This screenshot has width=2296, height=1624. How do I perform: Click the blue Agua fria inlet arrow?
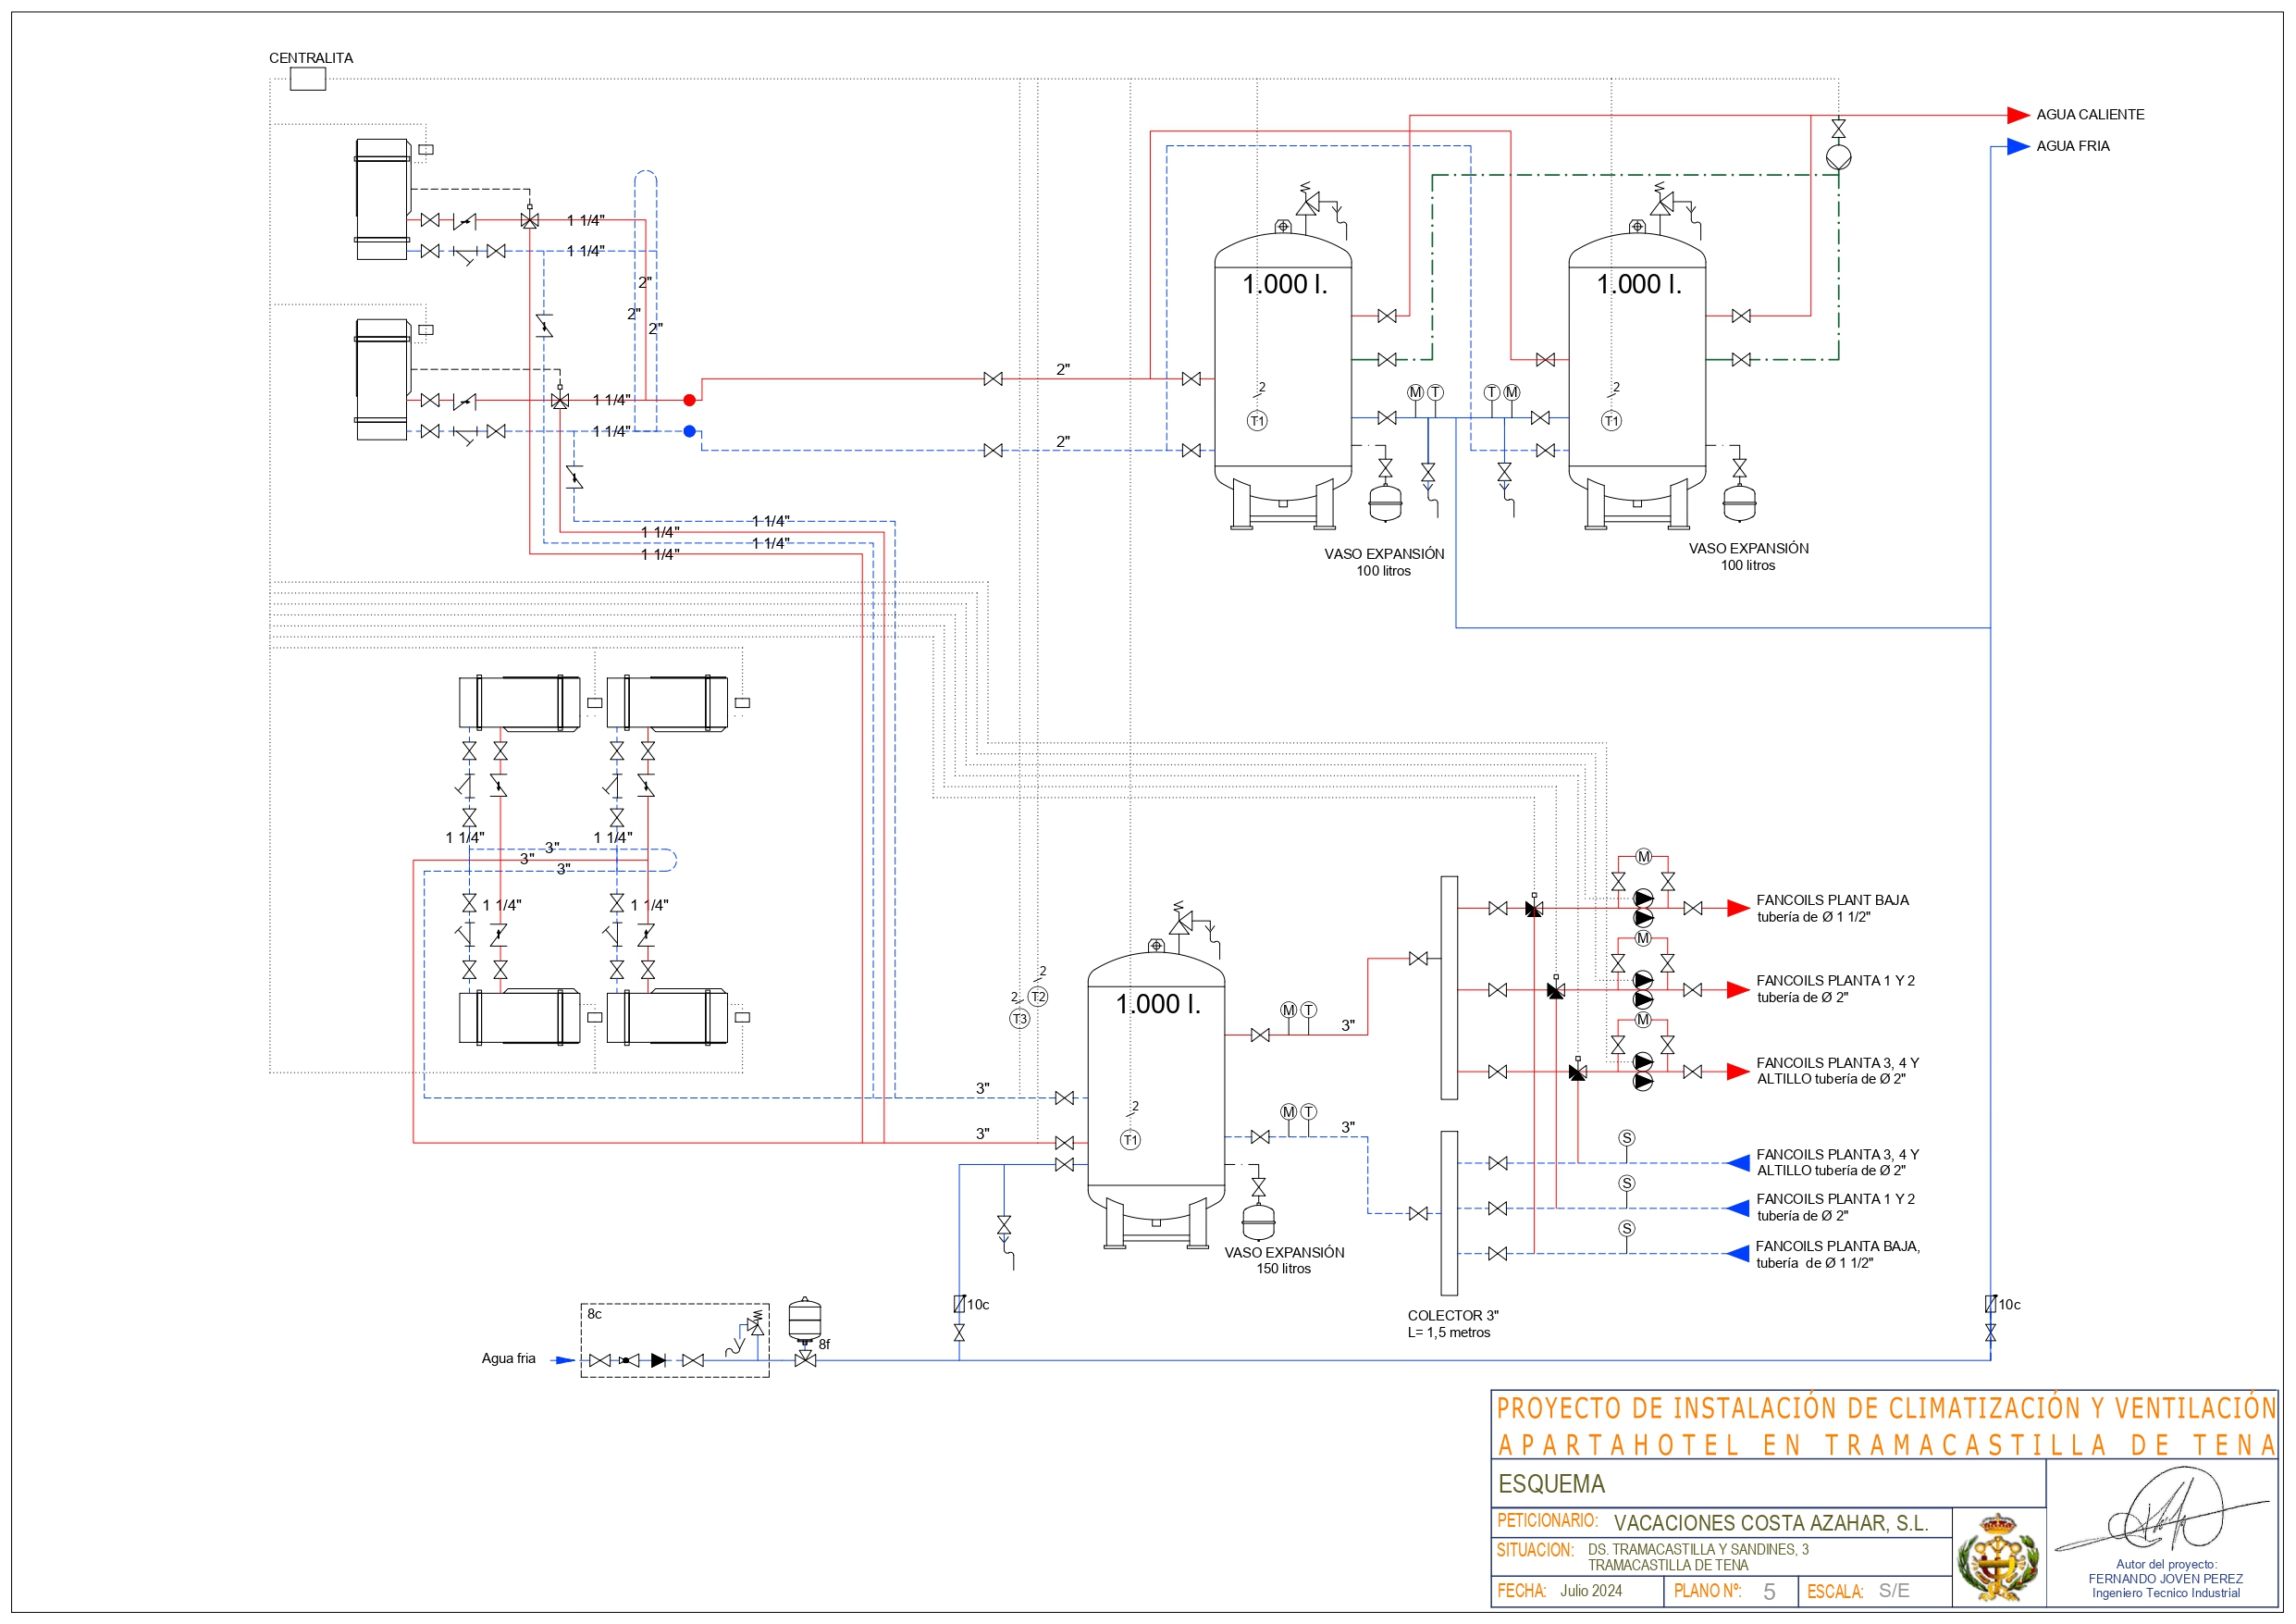pyautogui.click(x=564, y=1360)
